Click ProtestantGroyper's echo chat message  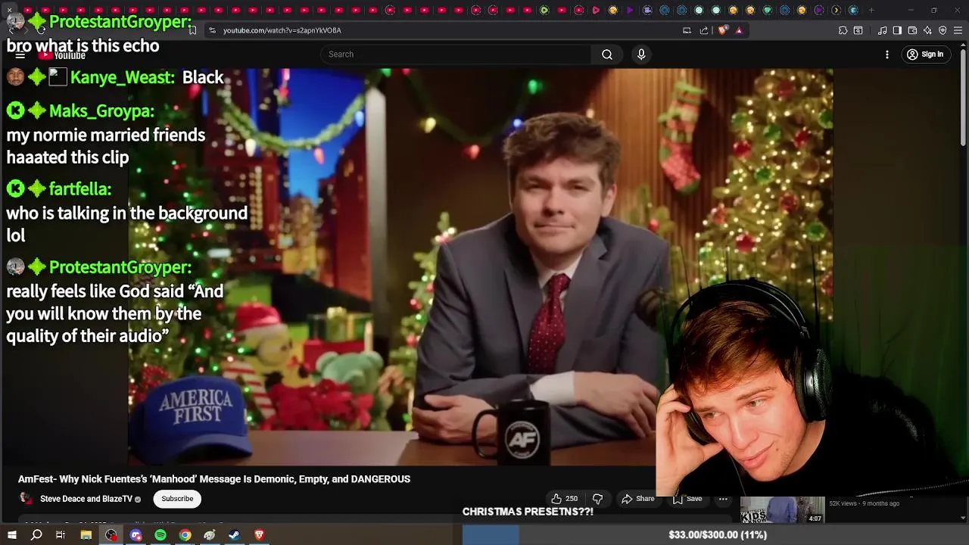(x=83, y=45)
